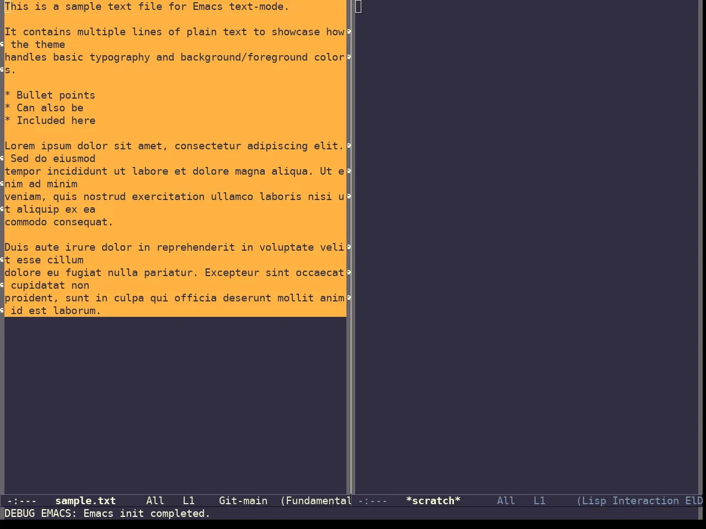706x529 pixels.
Task: Click 'All' position indicator in scratch mode line
Action: point(506,501)
